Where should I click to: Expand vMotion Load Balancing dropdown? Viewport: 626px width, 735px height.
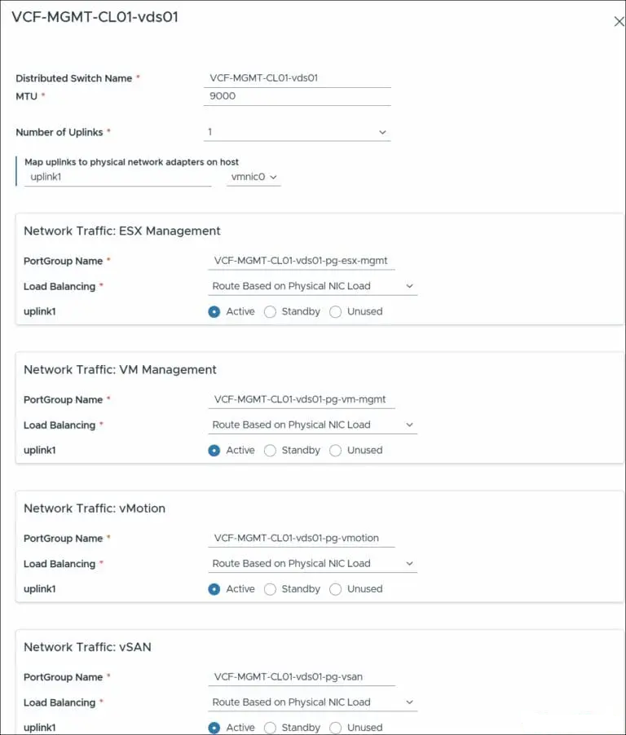(x=313, y=563)
